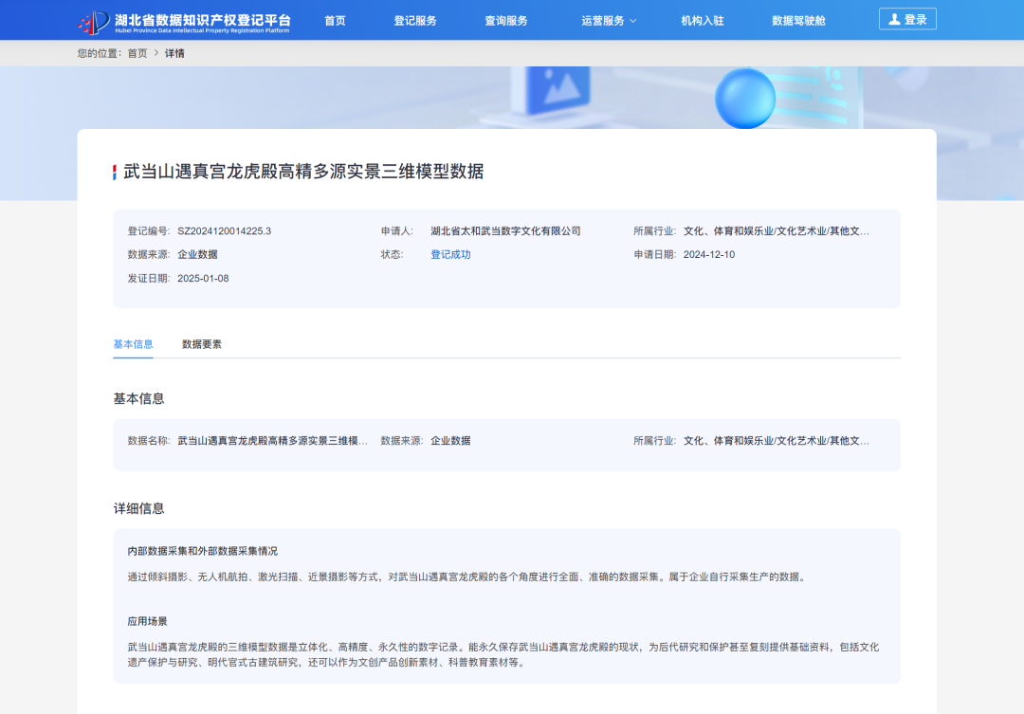Open the 登记服务 menu item
The height and width of the screenshot is (714, 1024).
[415, 19]
